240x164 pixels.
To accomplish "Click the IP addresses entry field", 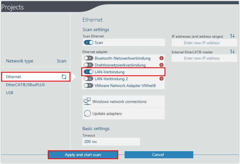I will (x=201, y=43).
